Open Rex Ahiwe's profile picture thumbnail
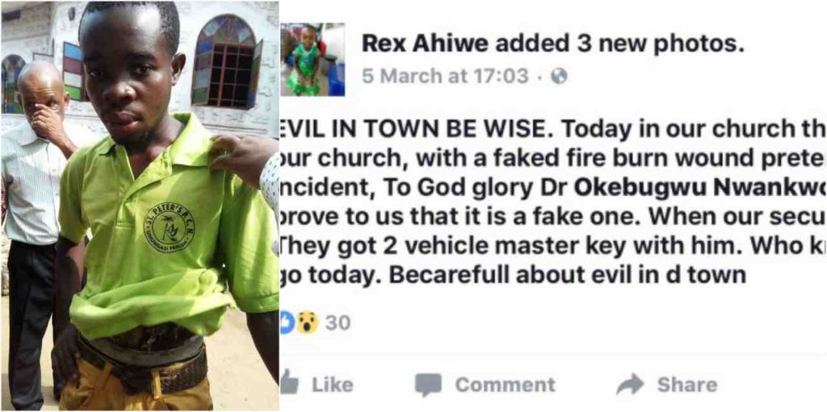Image resolution: width=827 pixels, height=412 pixels. [x=313, y=59]
